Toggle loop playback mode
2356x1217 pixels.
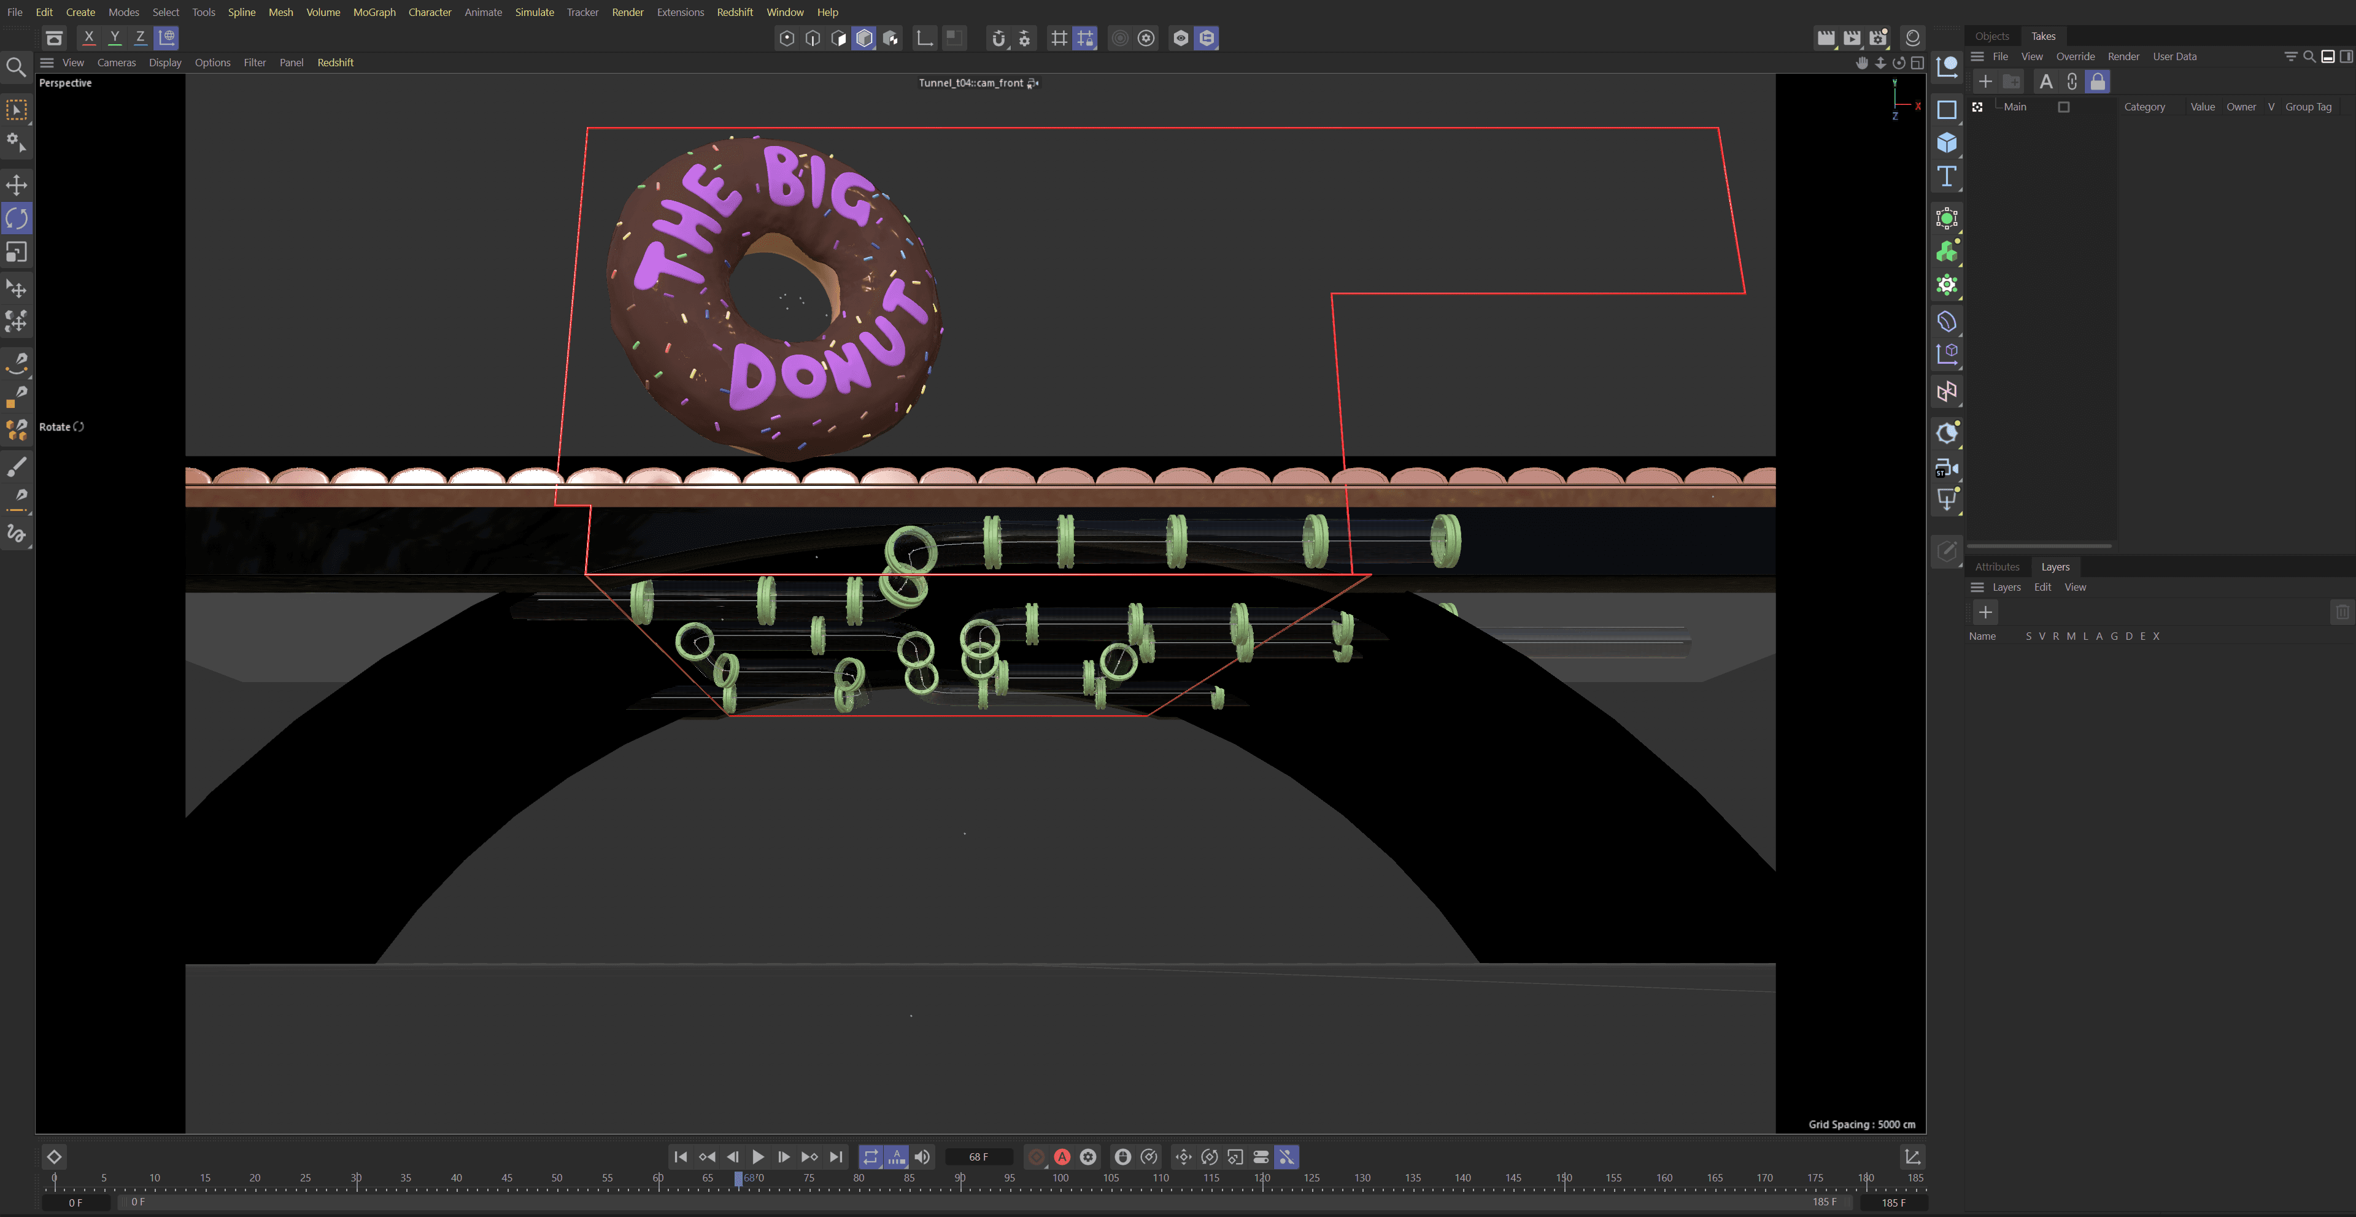click(x=870, y=1157)
